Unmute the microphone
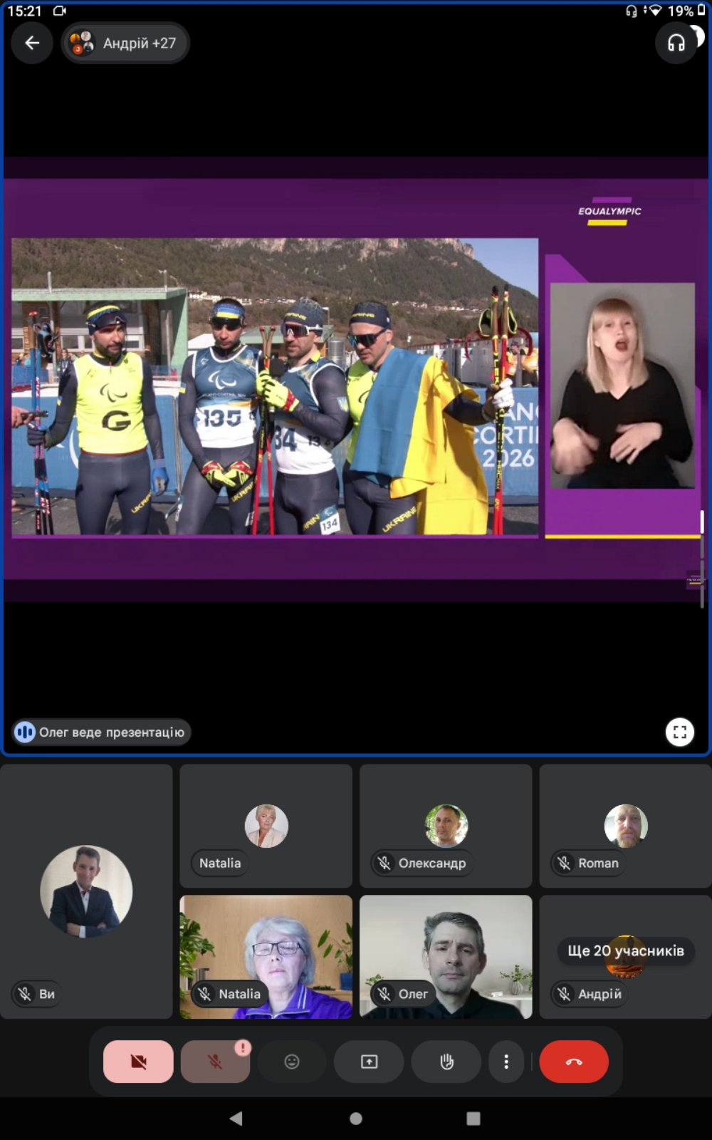 (x=215, y=1062)
